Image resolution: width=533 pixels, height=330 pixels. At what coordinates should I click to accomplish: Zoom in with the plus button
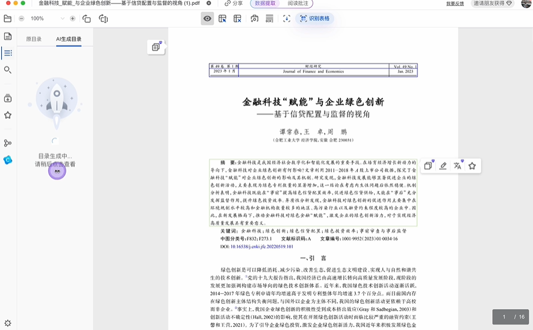72,19
